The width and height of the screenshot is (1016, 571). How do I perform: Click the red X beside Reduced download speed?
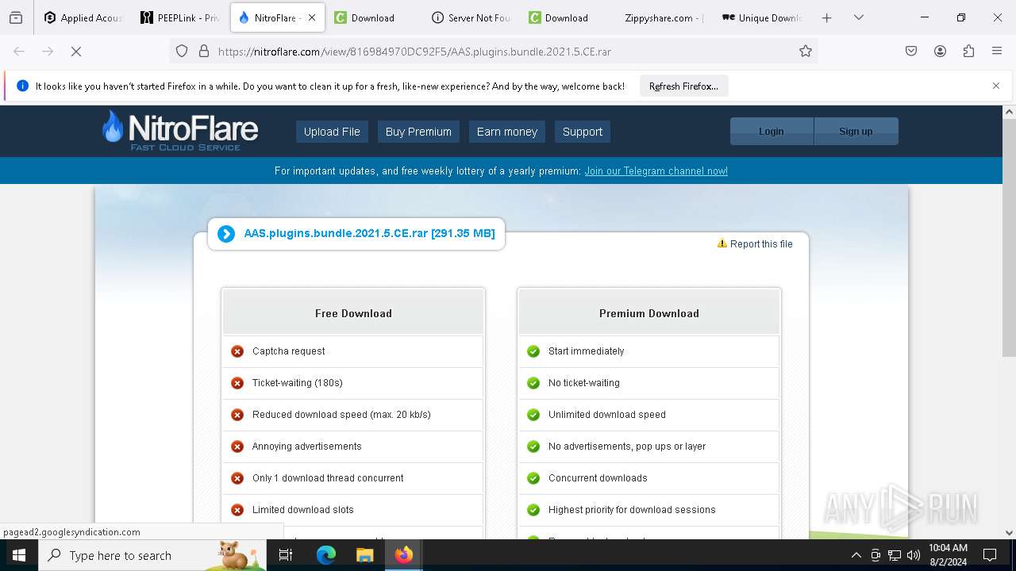pyautogui.click(x=237, y=415)
